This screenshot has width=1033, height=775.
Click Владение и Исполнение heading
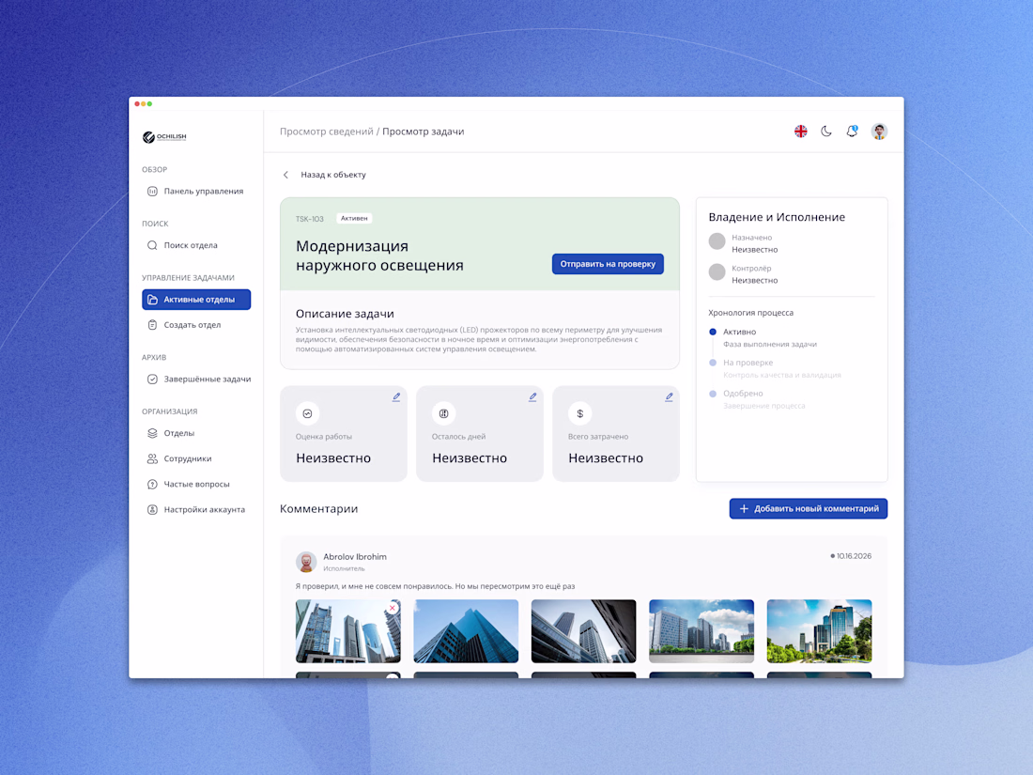[x=777, y=217]
